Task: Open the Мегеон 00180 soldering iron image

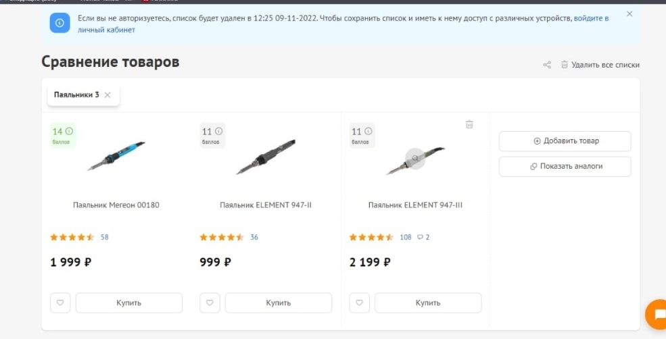Action: tap(116, 157)
